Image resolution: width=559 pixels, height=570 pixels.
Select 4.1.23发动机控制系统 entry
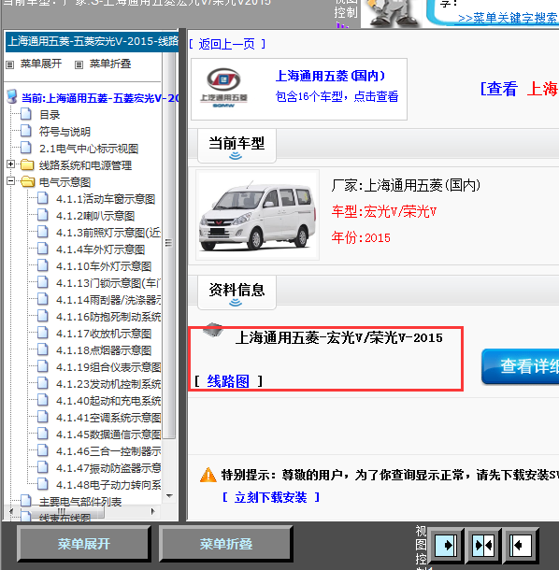tap(108, 384)
